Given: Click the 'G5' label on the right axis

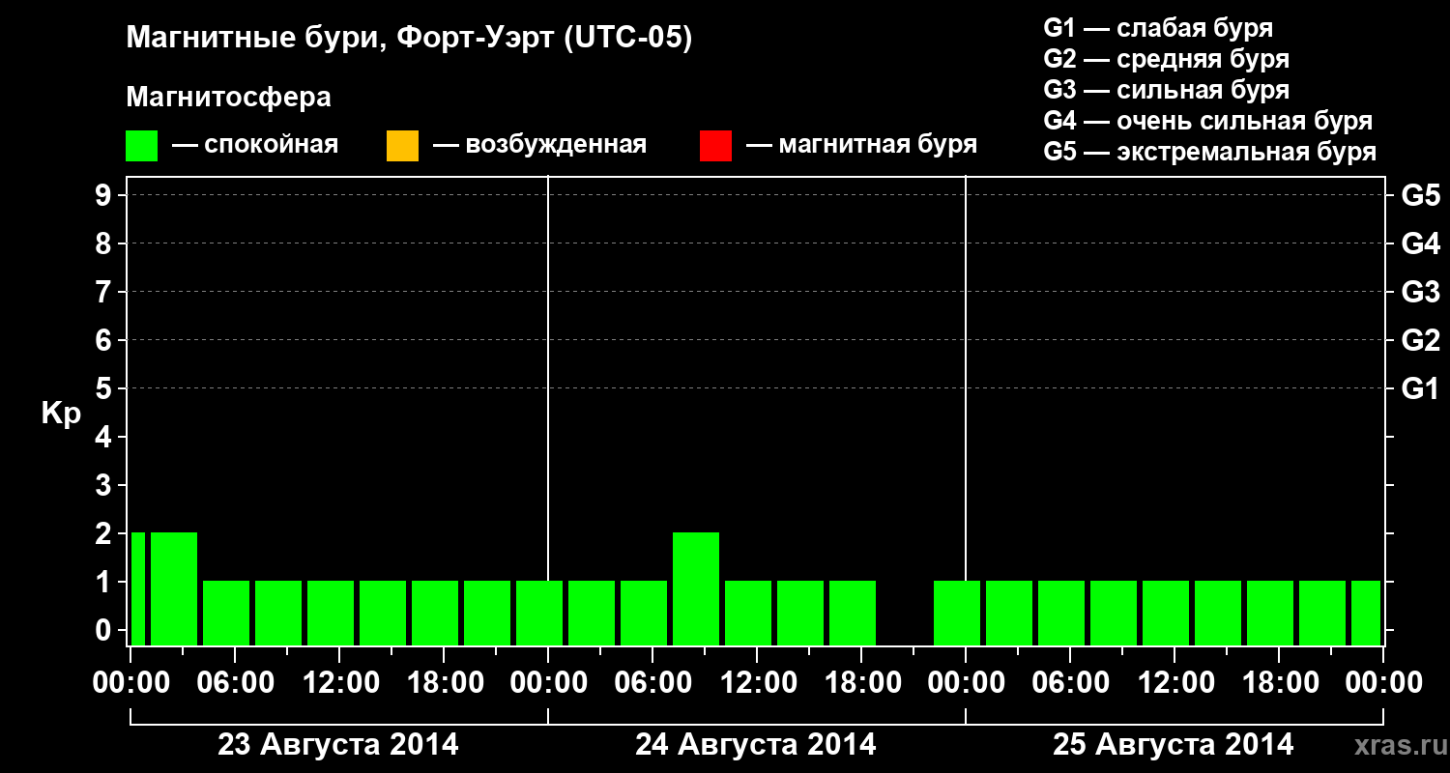Looking at the screenshot, I should coord(1420,195).
